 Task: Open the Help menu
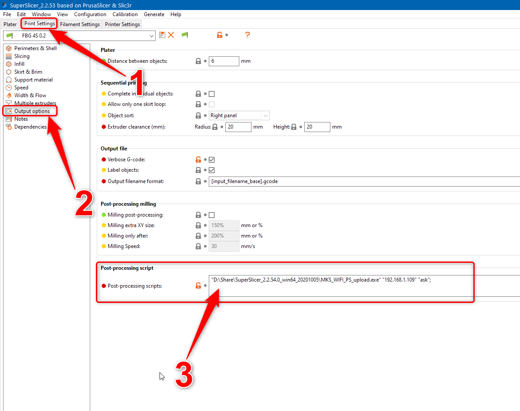click(176, 14)
